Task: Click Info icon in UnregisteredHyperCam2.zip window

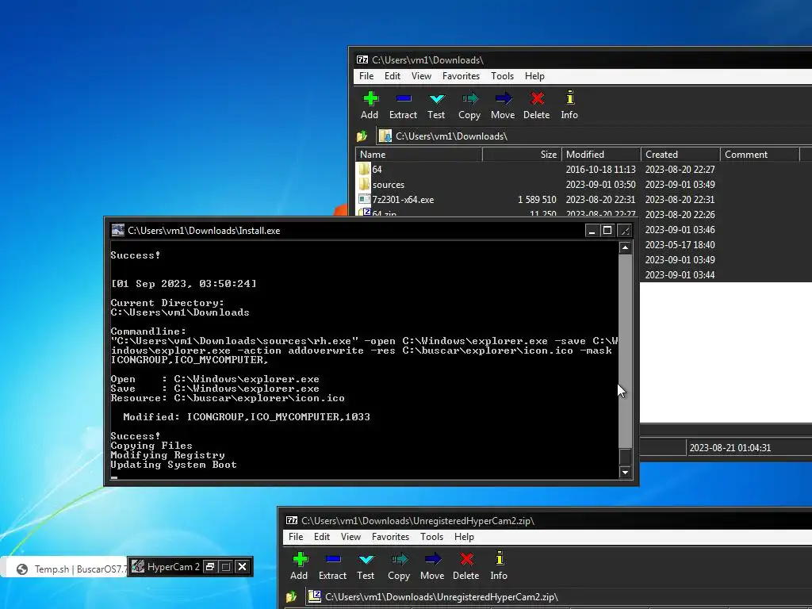Action: (500, 558)
